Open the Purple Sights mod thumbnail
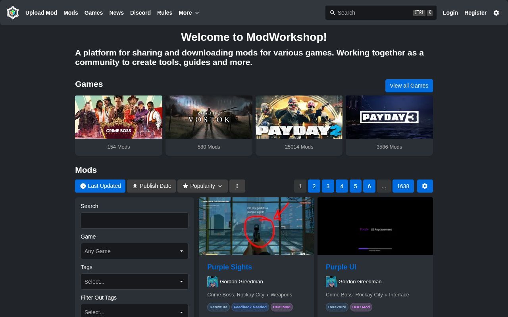508x317 pixels. 256,226
